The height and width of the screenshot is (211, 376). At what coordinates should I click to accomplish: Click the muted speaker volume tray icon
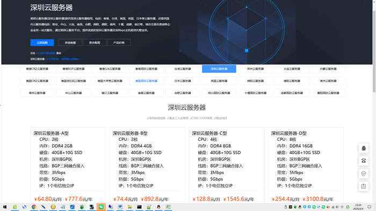337,207
